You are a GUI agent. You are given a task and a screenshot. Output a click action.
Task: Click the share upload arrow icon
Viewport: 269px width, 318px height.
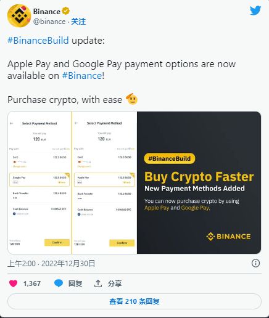pos(98,283)
